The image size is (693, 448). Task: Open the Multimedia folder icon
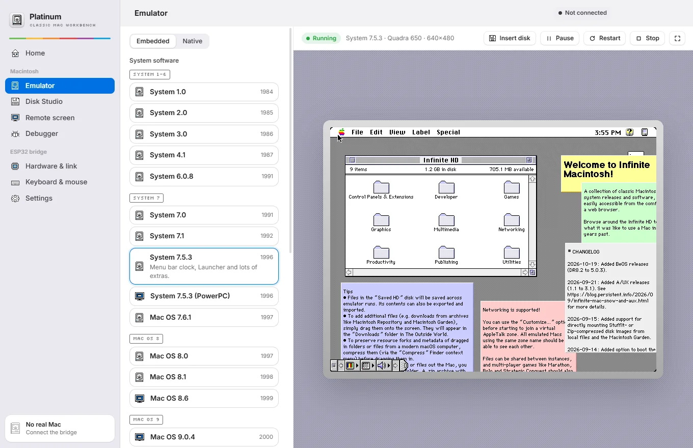point(446,220)
